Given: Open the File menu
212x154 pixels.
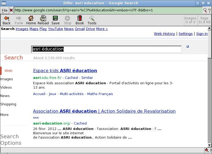Looking at the screenshot, I should coord(5,10).
